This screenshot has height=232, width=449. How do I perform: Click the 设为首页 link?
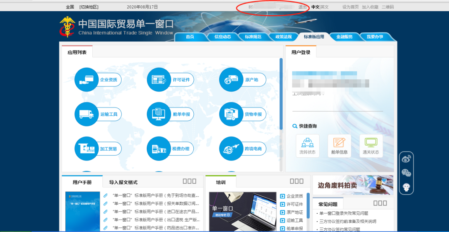click(x=350, y=7)
